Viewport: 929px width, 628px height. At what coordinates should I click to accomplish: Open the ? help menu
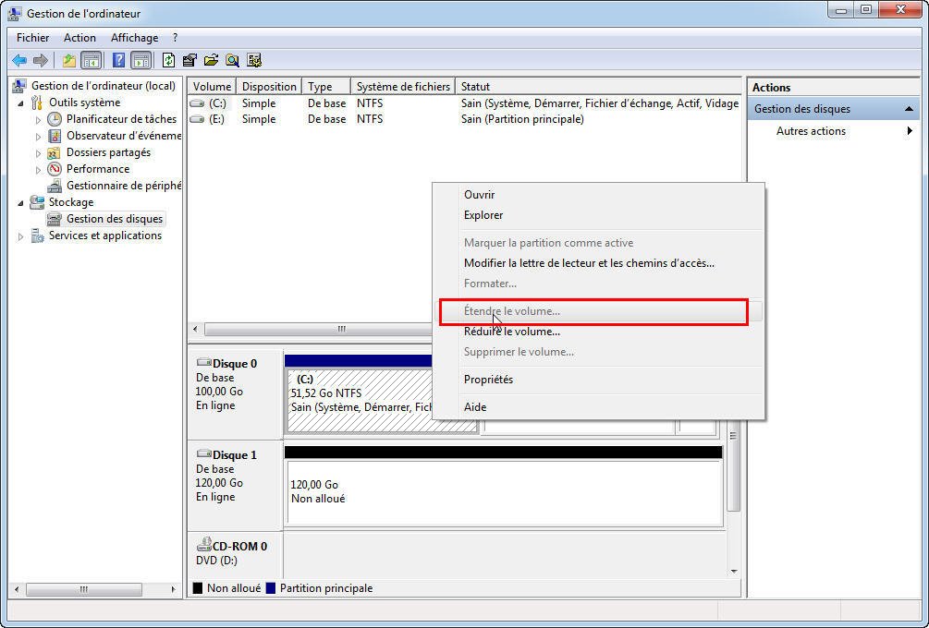point(175,38)
